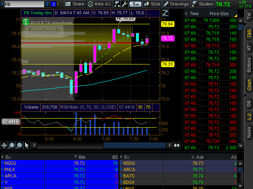Click the BS column header
The width and height of the screenshot is (253, 189).
(115, 157)
